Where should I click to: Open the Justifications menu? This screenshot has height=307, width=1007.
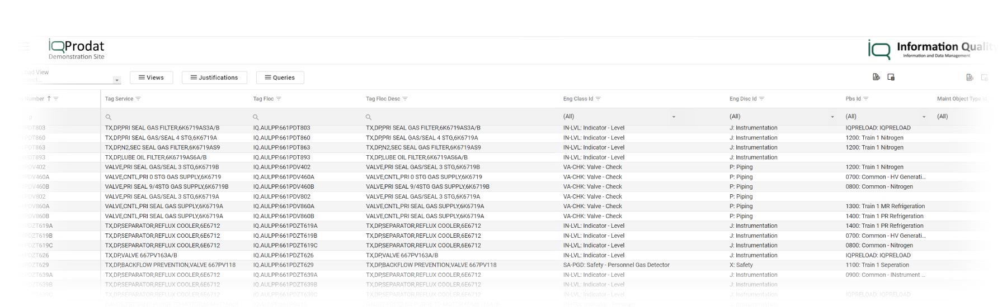click(214, 78)
